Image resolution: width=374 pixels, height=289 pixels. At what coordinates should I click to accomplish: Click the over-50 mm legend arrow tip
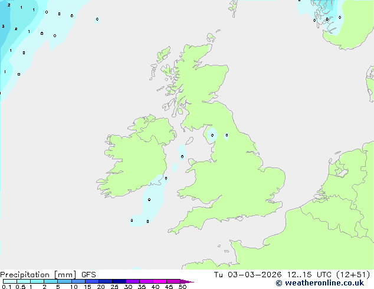click(187, 281)
